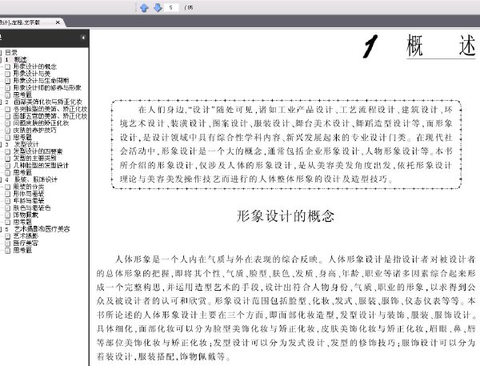
Task: Go to next page with down arrow
Action: click(158, 7)
